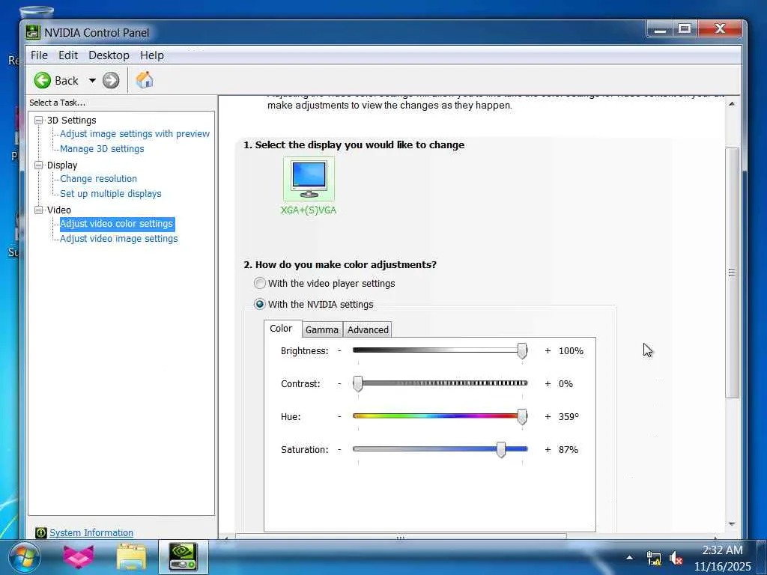Select With the video player settings
The image size is (767, 575).
[260, 283]
